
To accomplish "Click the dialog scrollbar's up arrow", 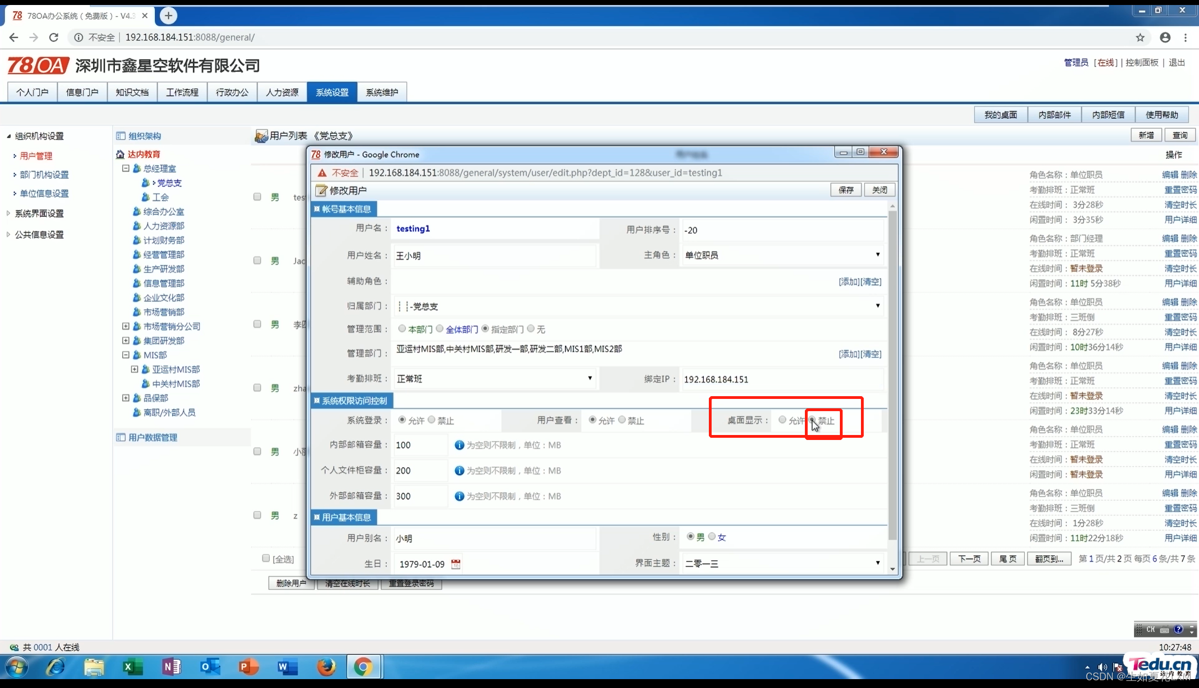I will 893,206.
